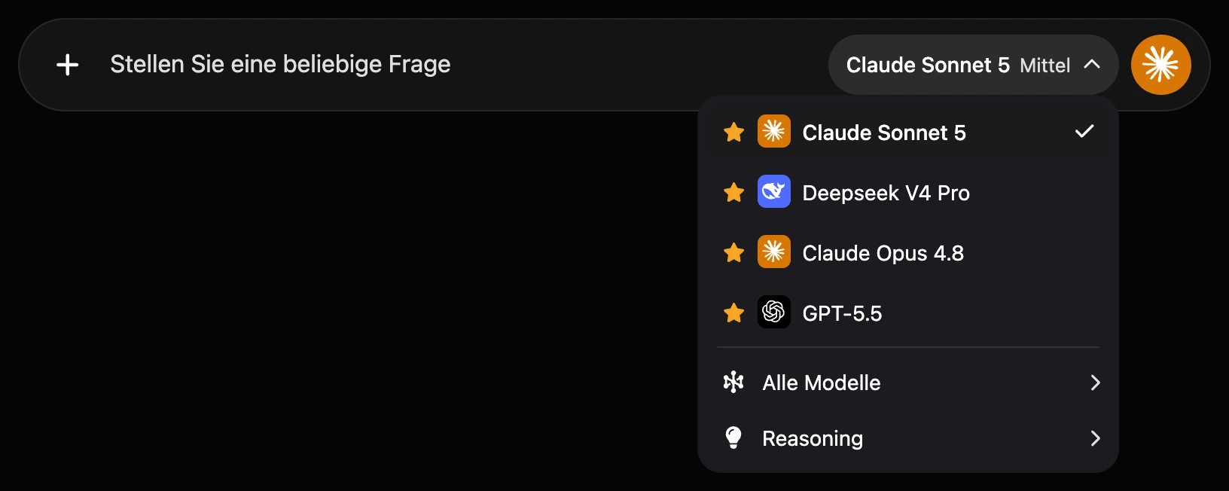The image size is (1229, 491).
Task: Toggle the Deepseek V4 Pro favorite star
Action: tap(733, 193)
